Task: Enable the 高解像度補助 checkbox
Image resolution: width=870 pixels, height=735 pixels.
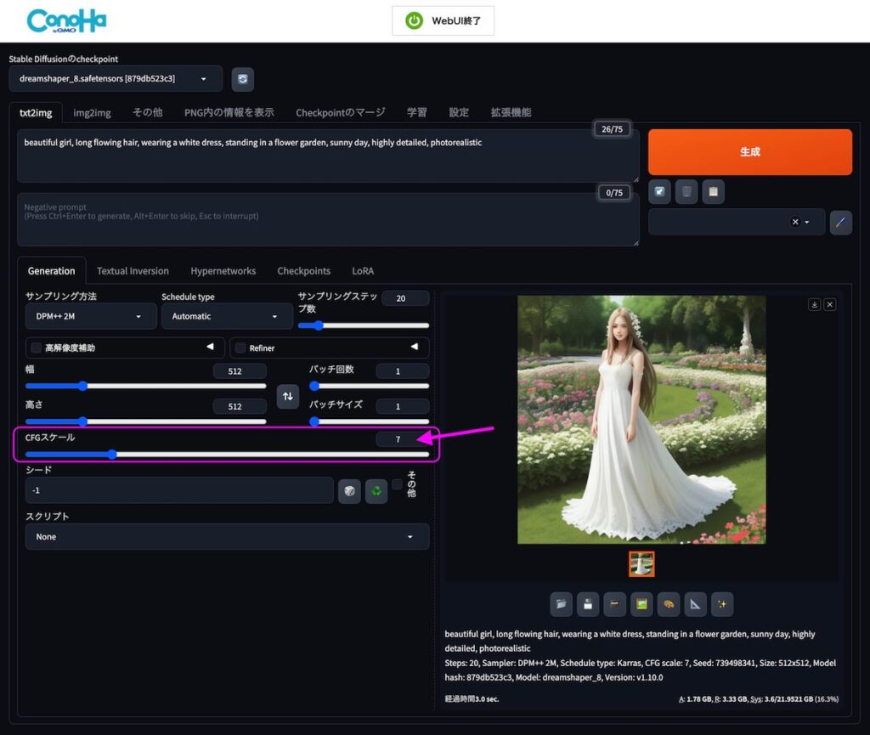Action: point(37,348)
